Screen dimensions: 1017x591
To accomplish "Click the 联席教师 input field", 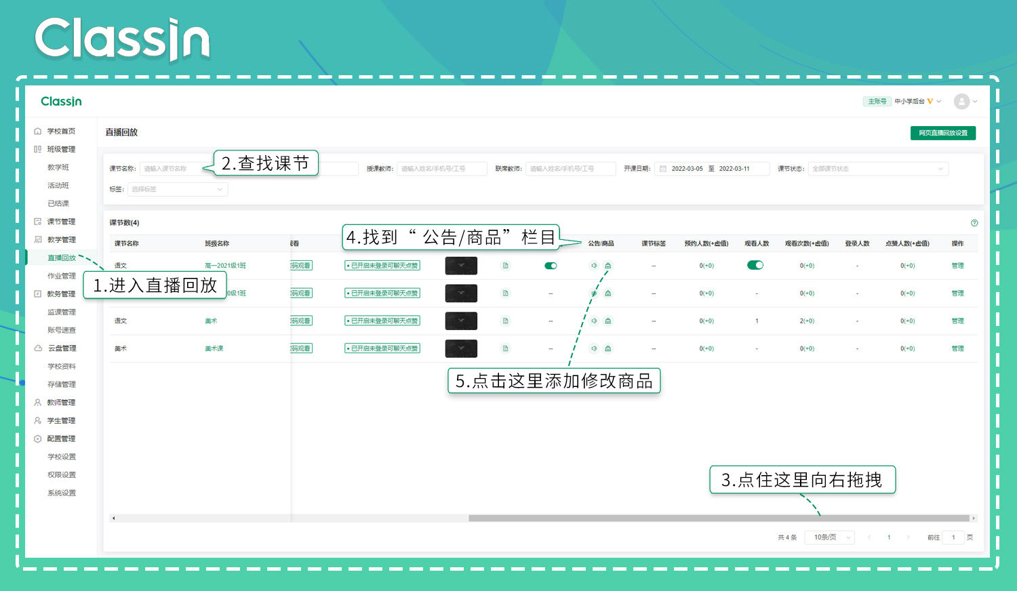I will (x=571, y=169).
